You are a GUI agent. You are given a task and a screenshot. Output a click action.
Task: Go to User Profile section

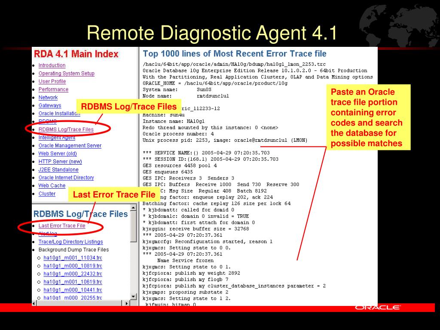[x=52, y=81]
